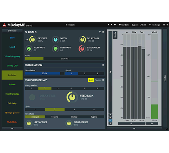Select the Robotic preset
Viewport: 169px width, 153px height.
click(12, 85)
